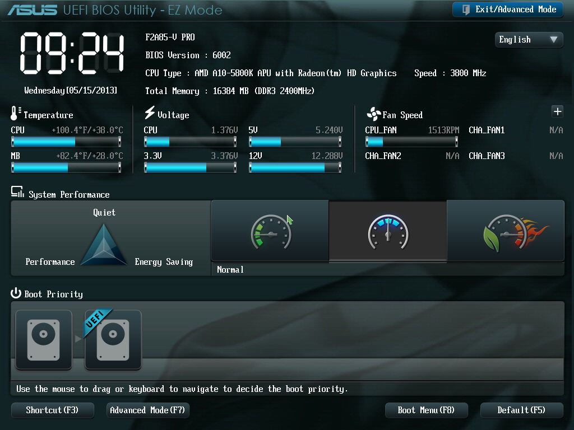Click the Quiet/Performance/Energy triangle graphic
Viewport: 574px width, 430px height.
[x=104, y=244]
